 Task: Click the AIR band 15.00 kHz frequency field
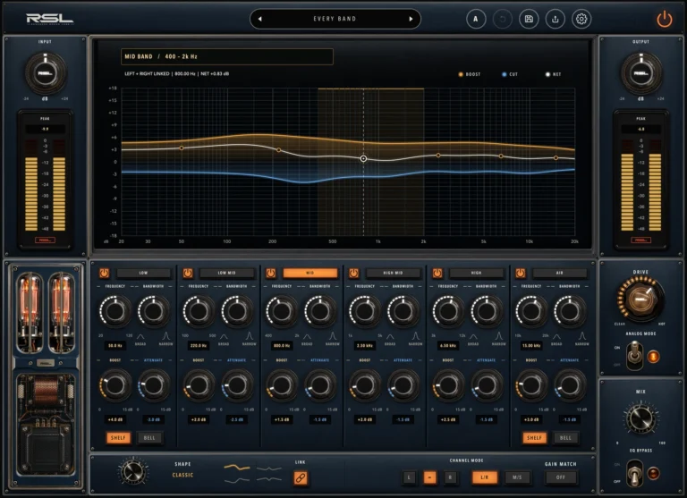pos(531,346)
